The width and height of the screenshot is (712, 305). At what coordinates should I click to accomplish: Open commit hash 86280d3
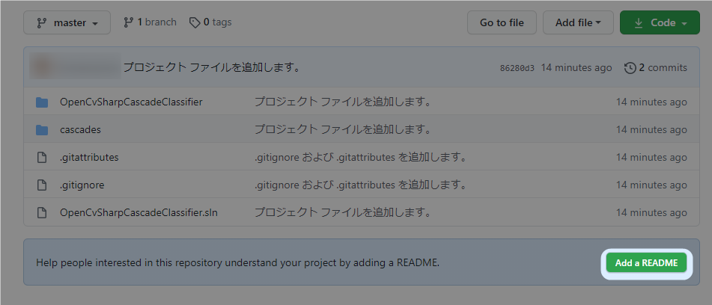pos(517,69)
